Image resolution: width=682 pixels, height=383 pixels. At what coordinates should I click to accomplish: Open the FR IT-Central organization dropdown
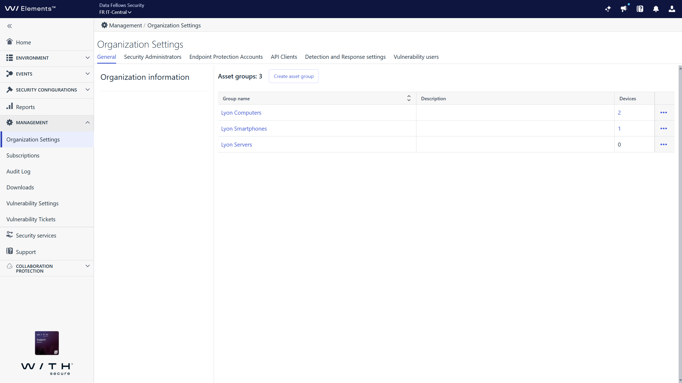click(x=115, y=12)
